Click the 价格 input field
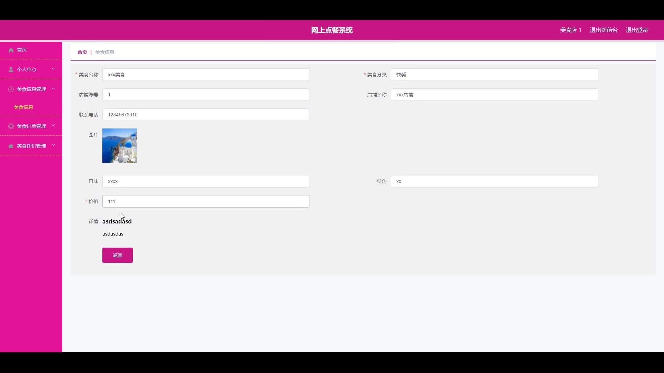 [206, 201]
